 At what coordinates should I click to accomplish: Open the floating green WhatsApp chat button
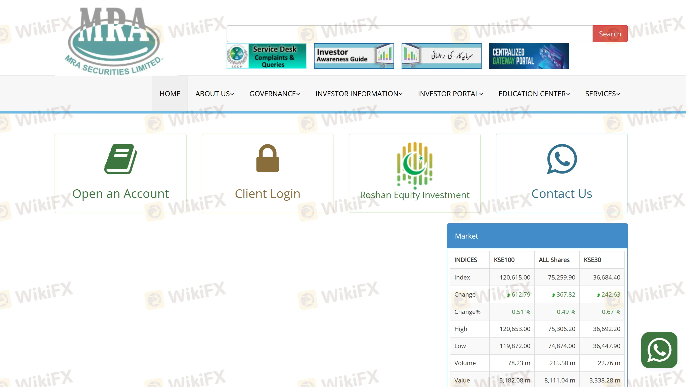659,350
